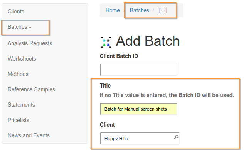Focus the Client Batch ID input field
246x152 pixels.
138,70
